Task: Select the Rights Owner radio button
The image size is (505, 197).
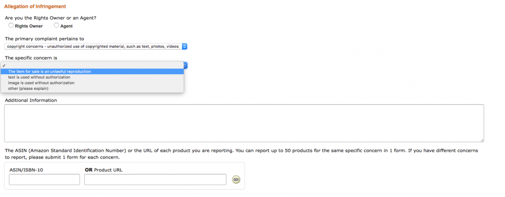Action: point(11,26)
